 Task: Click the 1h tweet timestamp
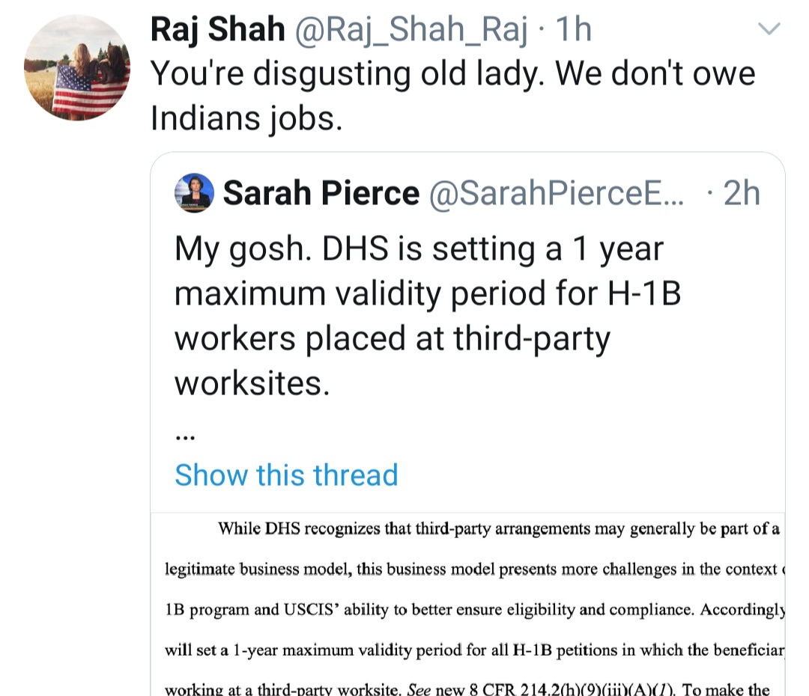[x=574, y=30]
